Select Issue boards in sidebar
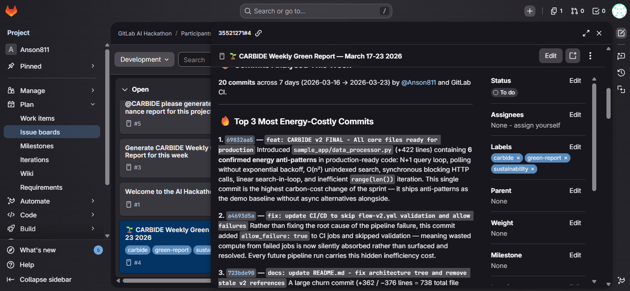Viewport: 630px width, 291px height. [x=52, y=132]
